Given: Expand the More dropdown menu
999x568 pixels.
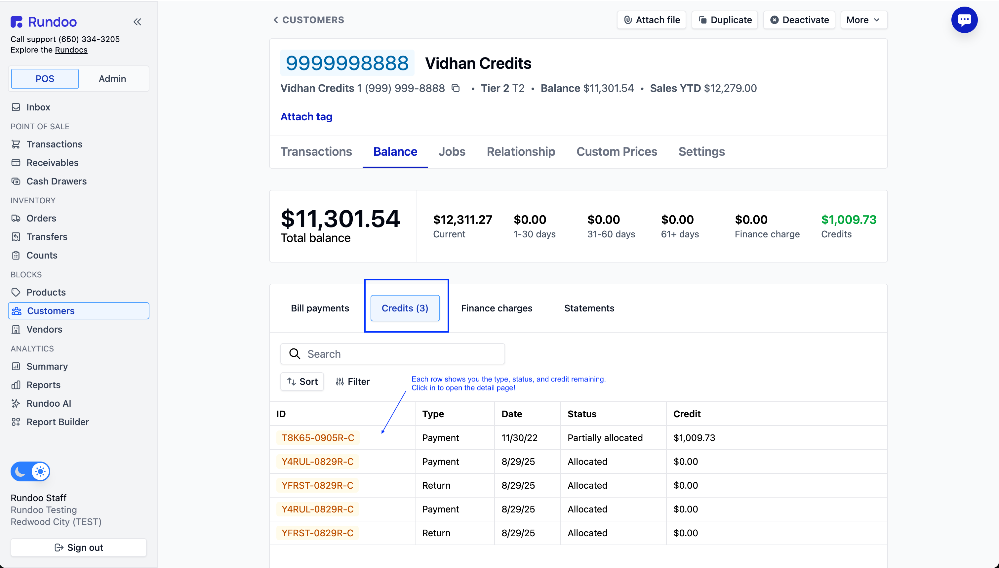Looking at the screenshot, I should tap(863, 20).
